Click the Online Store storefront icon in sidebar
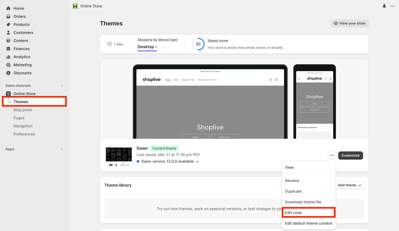This screenshot has width=399, height=231. click(8, 94)
